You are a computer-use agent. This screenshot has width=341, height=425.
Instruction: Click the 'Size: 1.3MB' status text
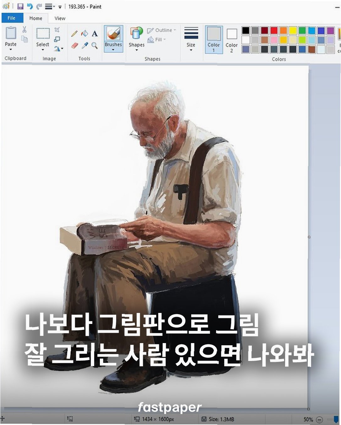tap(221, 419)
